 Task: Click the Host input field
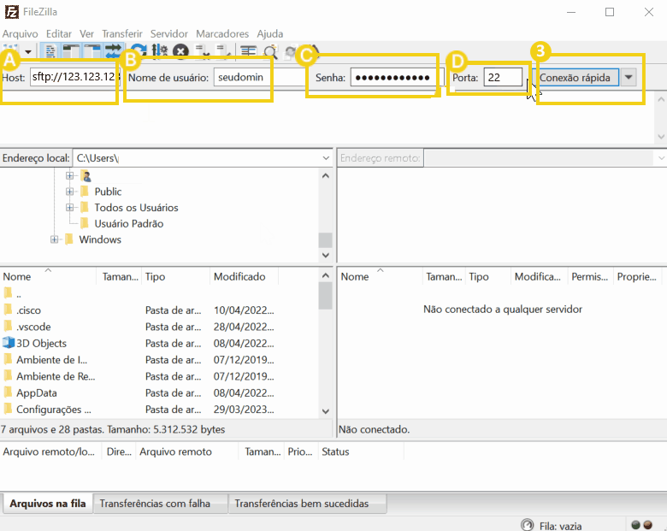[75, 77]
